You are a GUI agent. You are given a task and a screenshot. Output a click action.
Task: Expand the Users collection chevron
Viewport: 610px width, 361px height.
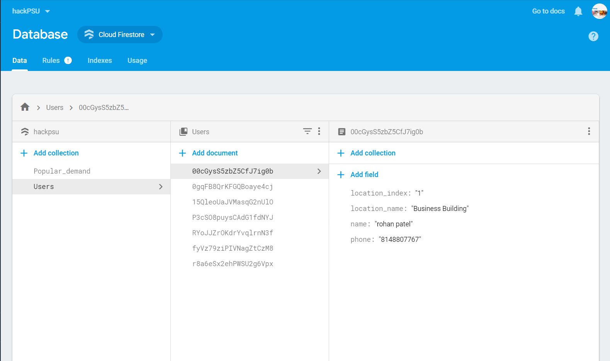[x=161, y=187]
